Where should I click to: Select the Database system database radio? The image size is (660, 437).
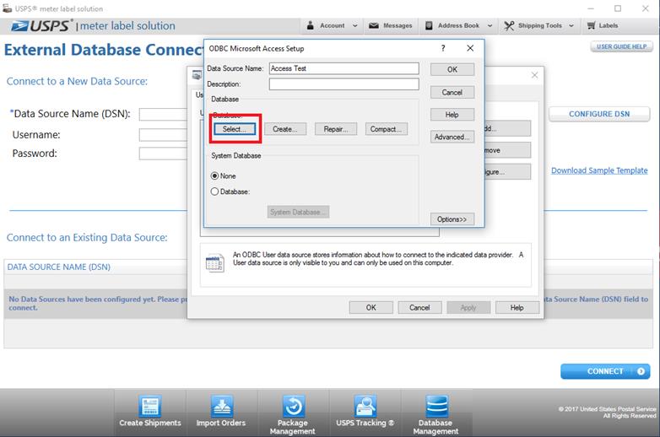pos(214,192)
